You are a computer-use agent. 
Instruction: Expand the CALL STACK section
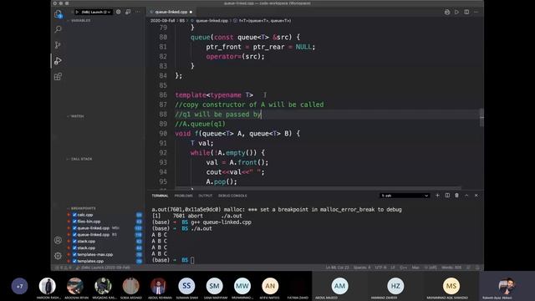tap(79, 159)
